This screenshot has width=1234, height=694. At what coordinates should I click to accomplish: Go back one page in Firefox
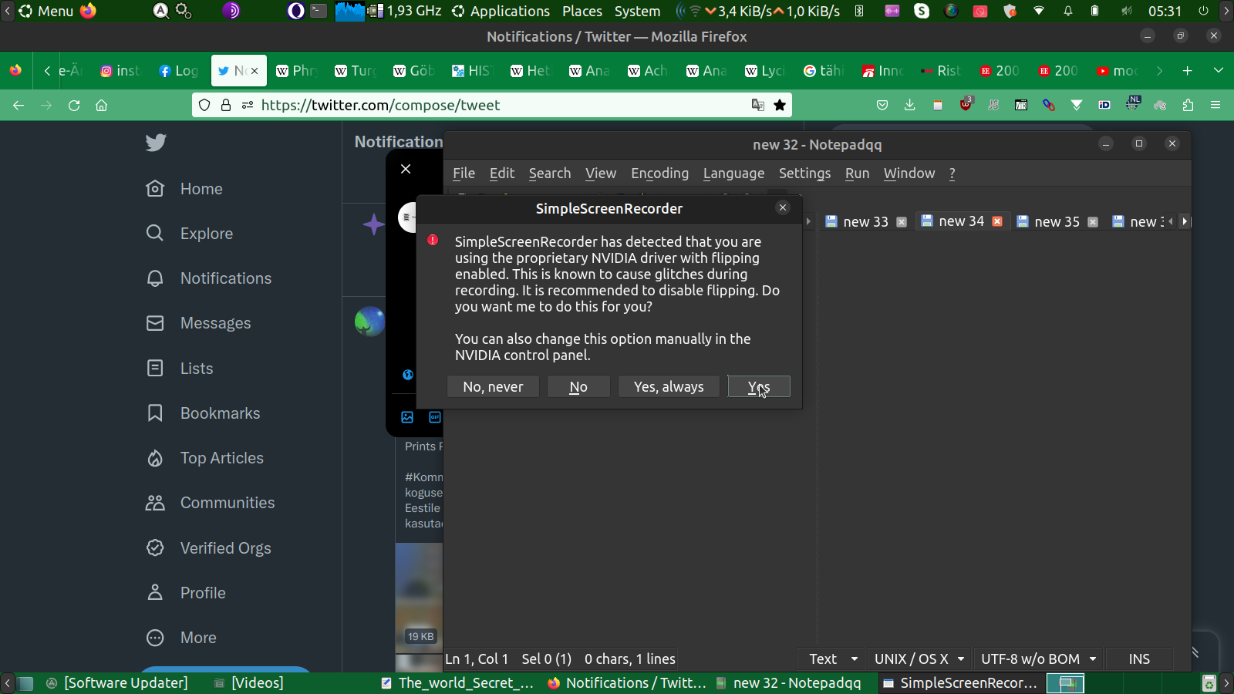click(19, 106)
